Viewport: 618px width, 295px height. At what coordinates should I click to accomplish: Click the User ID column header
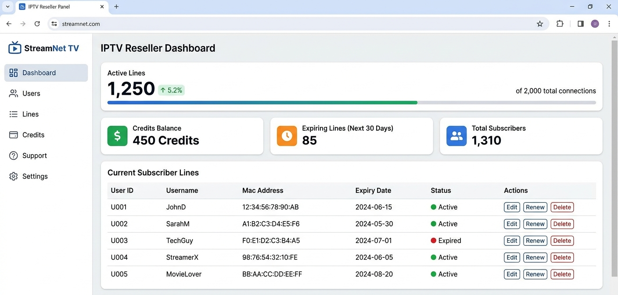click(122, 191)
